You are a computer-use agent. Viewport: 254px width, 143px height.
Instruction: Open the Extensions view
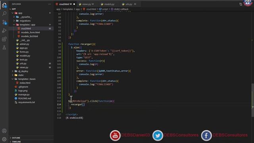[4, 39]
